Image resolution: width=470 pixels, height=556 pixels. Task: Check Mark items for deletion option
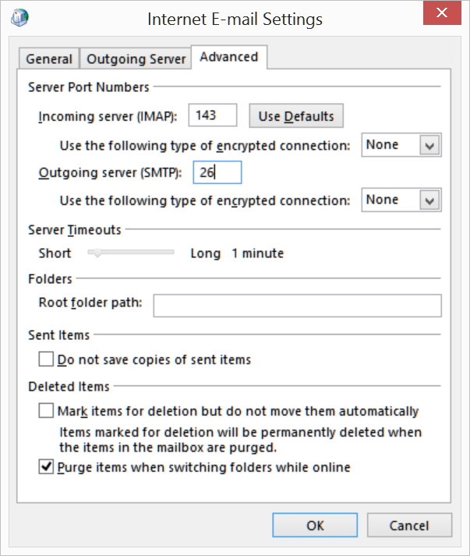point(46,411)
